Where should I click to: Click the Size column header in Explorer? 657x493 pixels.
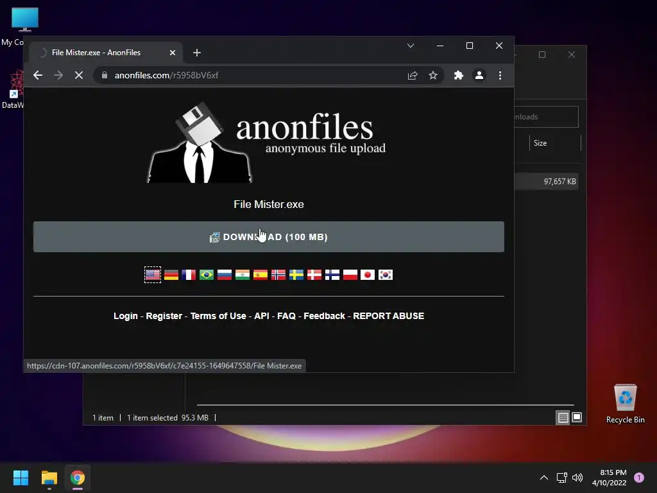(x=555, y=143)
